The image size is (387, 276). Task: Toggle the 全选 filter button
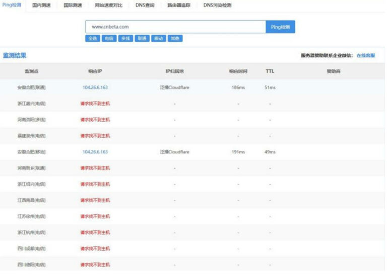93,38
